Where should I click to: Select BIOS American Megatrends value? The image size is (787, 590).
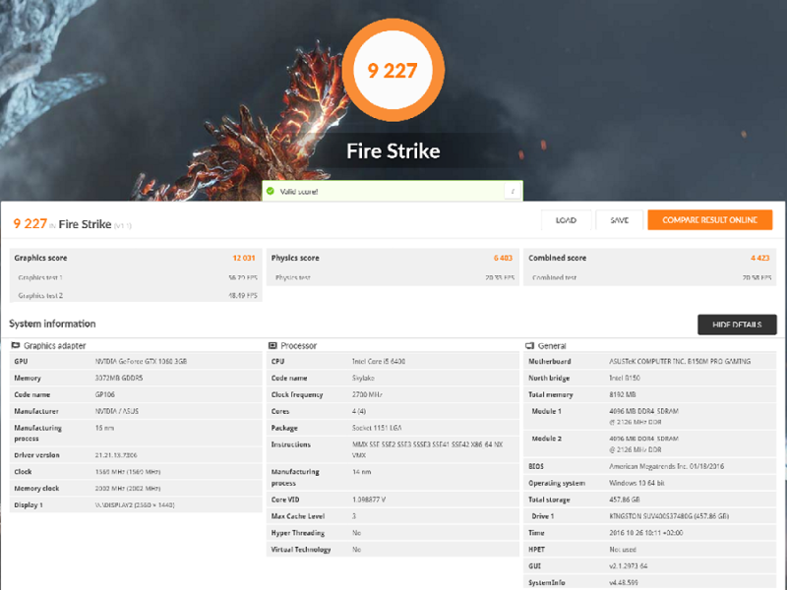(667, 466)
